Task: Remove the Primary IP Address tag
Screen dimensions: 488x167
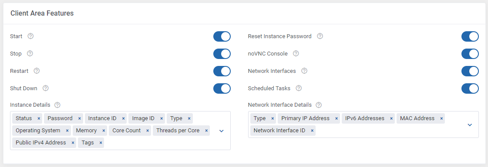Action: [336, 118]
